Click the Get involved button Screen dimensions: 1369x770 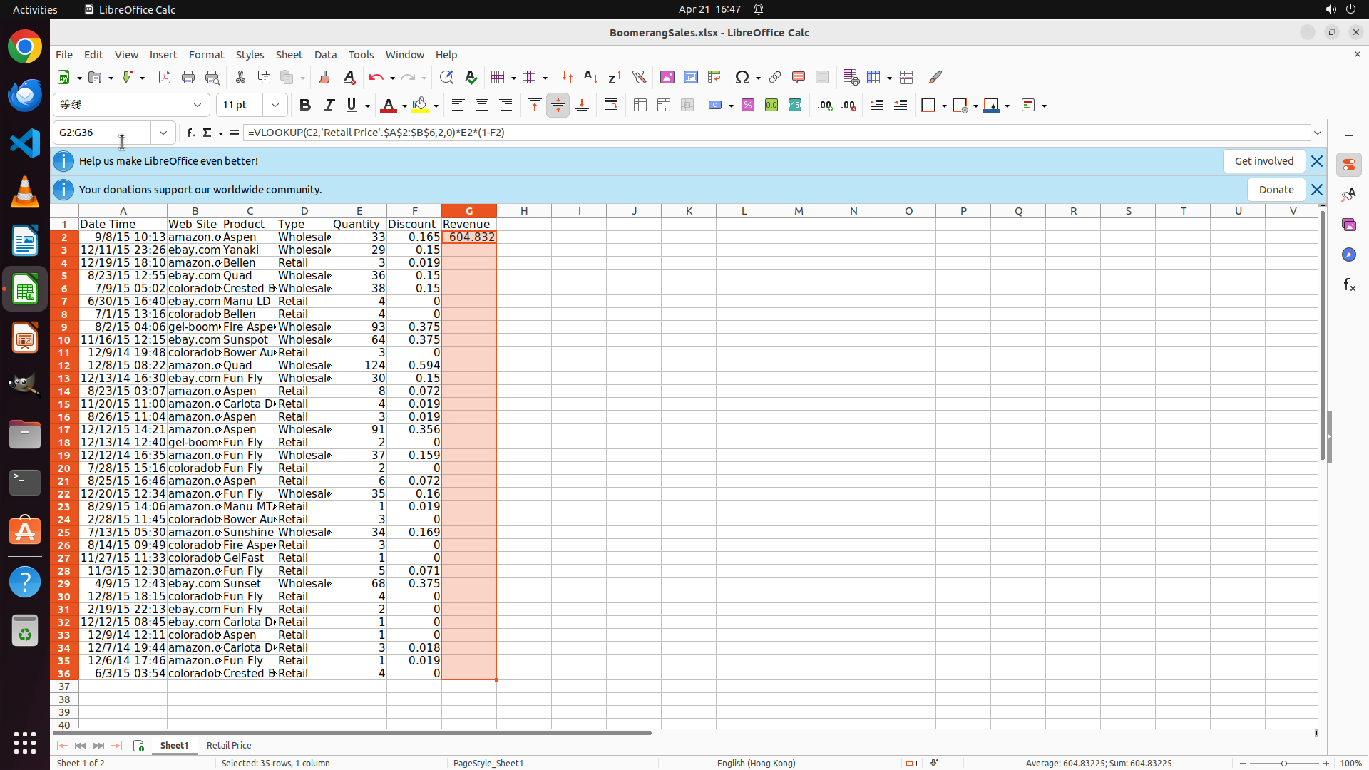(x=1263, y=161)
